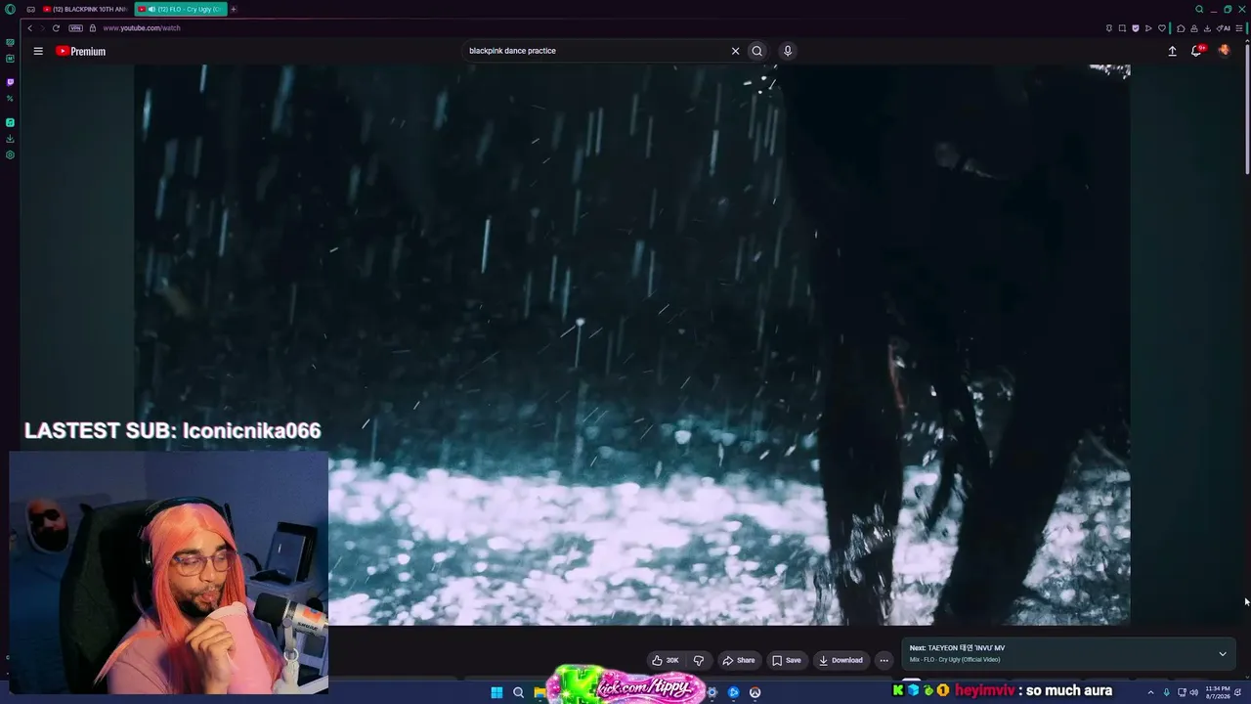Run the search with the magnifier button
Viewport: 1251px width, 704px height.
(756, 51)
